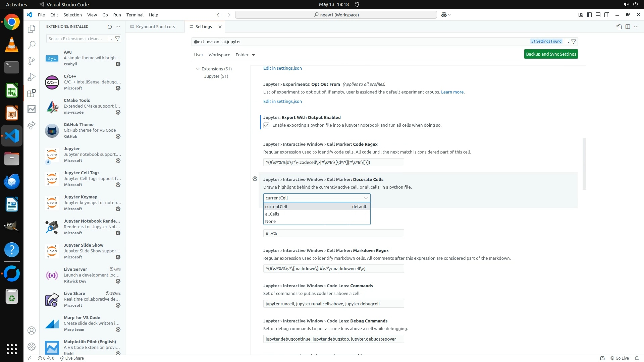Viewport: 644px width, 362px height.
Task: Collapse the Extensions (51) tree node
Action: click(198, 69)
